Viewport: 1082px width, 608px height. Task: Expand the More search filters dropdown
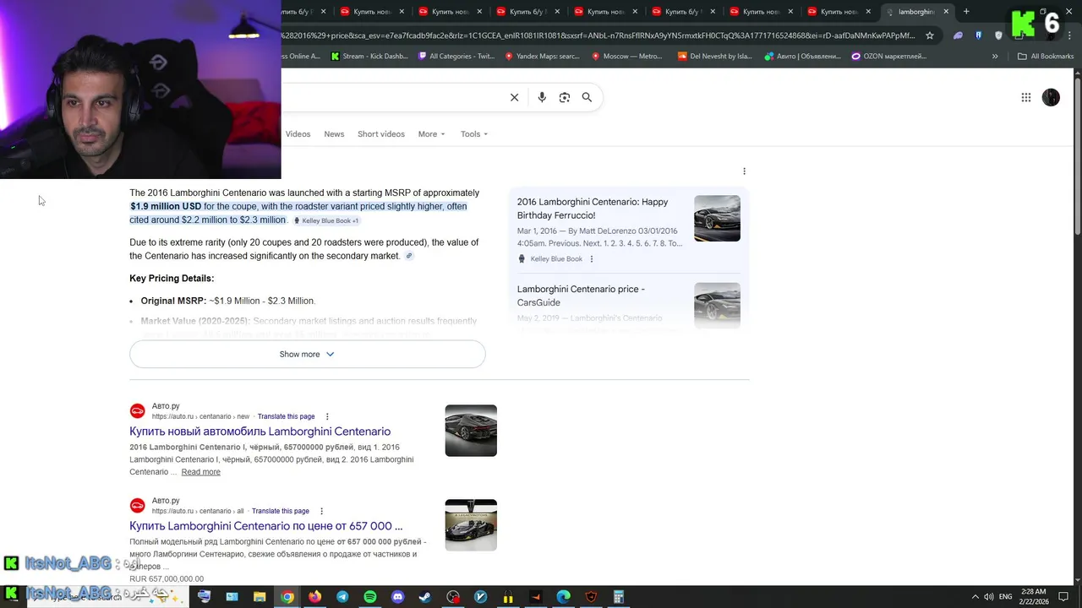click(x=431, y=134)
